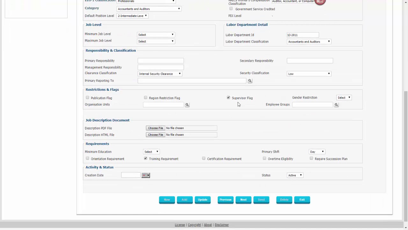
Task: Click the Primary Responsibility input field
Action: pos(161,61)
